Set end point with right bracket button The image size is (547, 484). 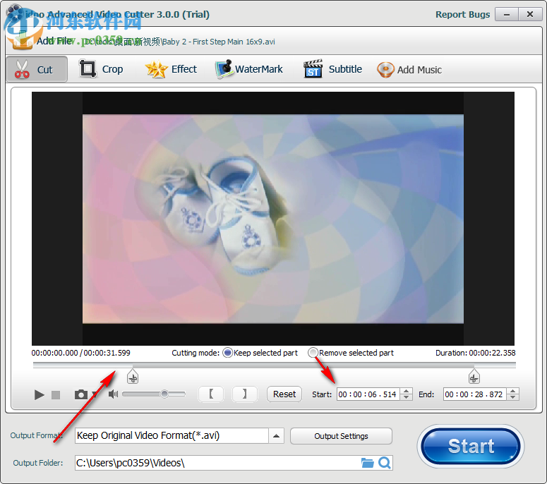click(244, 394)
